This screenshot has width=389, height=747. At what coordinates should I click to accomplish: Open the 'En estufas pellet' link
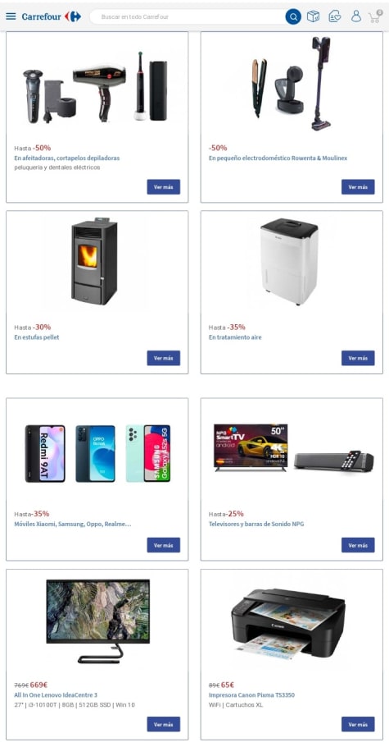pos(37,337)
